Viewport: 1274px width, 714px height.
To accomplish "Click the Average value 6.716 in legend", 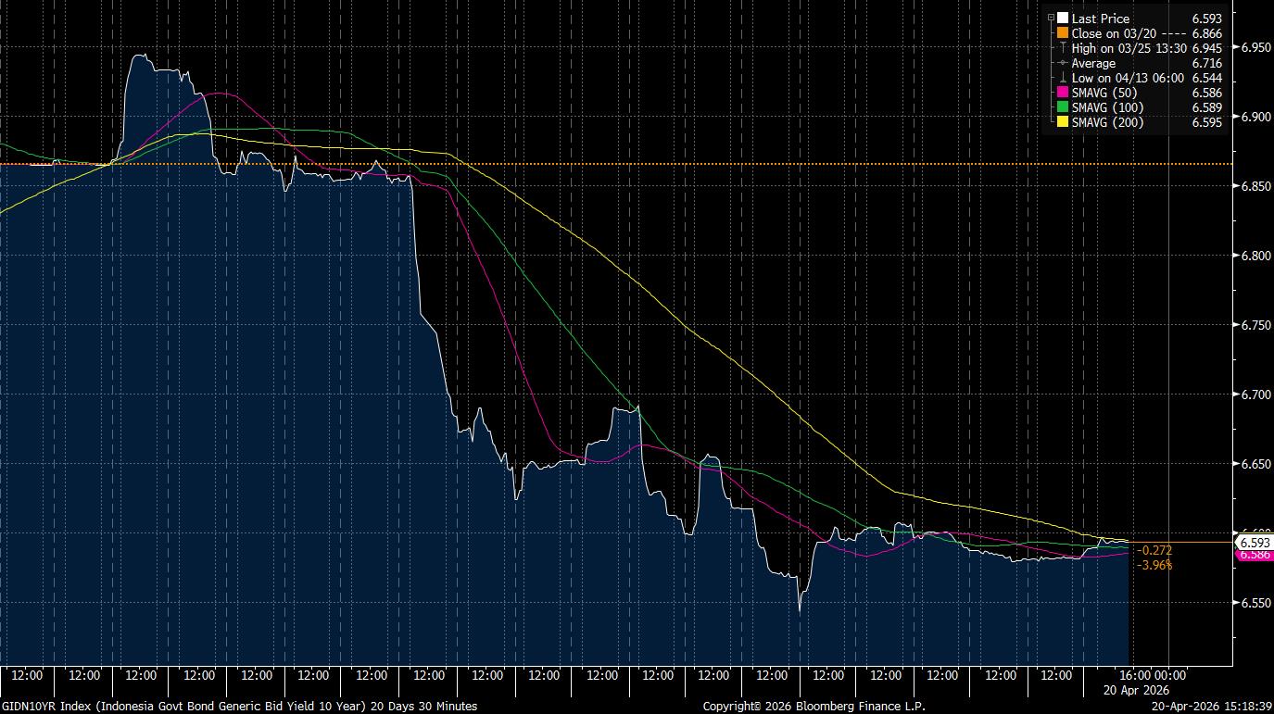I will point(1207,63).
